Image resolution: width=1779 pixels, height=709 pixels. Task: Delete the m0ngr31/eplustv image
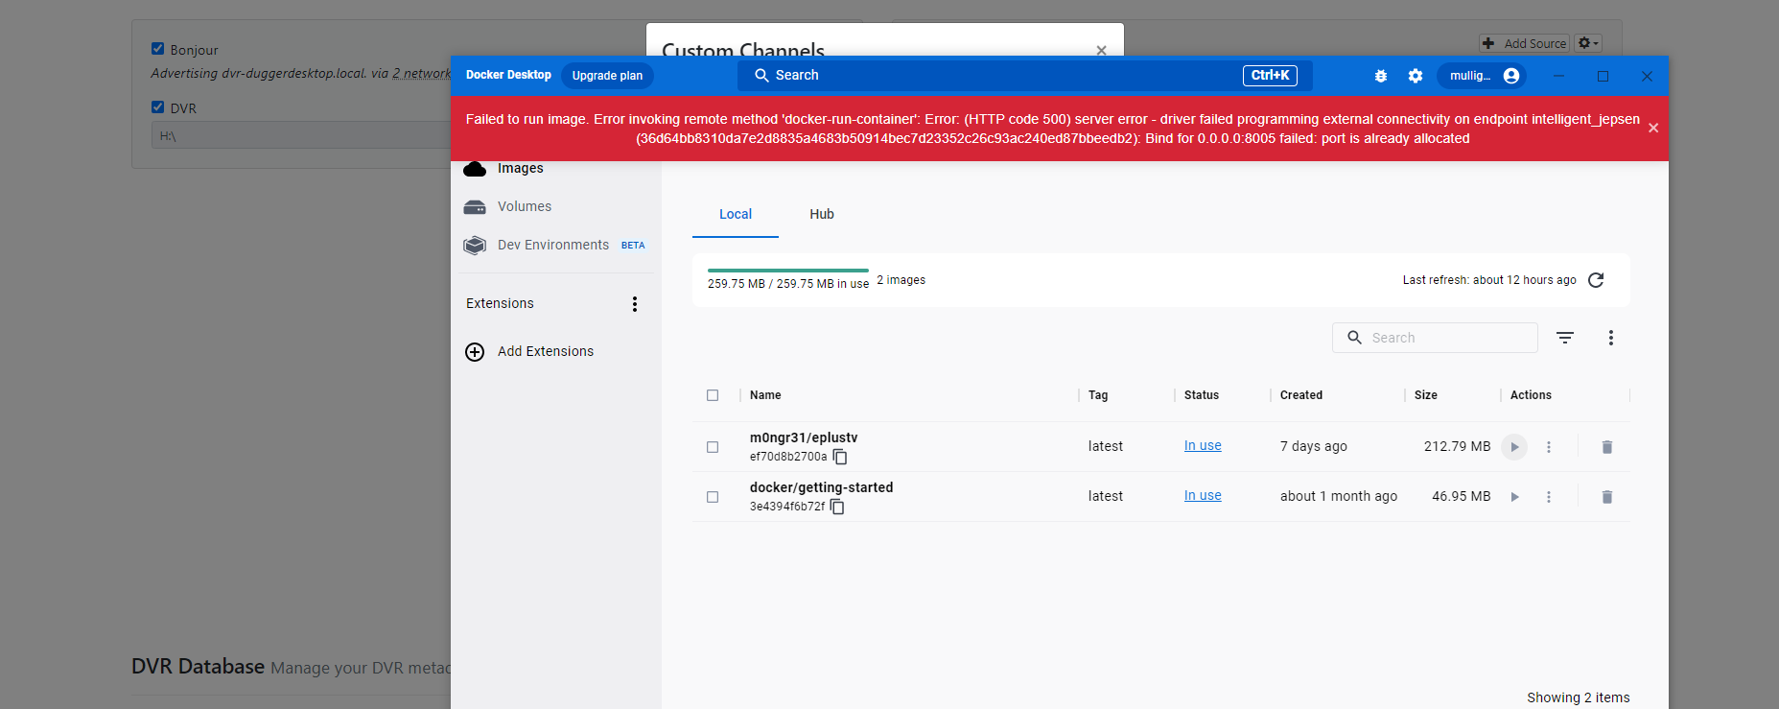(x=1607, y=447)
